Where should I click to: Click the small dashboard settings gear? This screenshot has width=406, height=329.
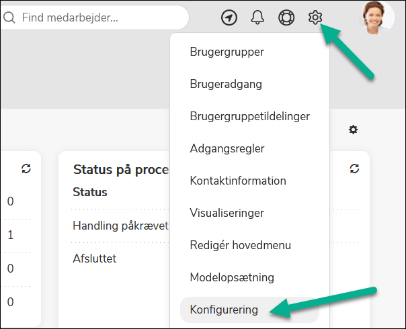[x=353, y=130]
